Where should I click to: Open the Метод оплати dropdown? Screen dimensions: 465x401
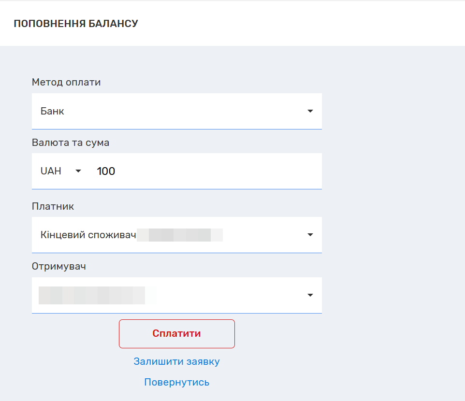pyautogui.click(x=176, y=111)
